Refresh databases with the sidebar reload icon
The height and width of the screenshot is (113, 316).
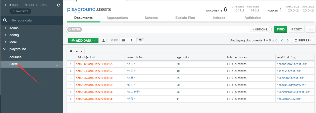point(59,5)
